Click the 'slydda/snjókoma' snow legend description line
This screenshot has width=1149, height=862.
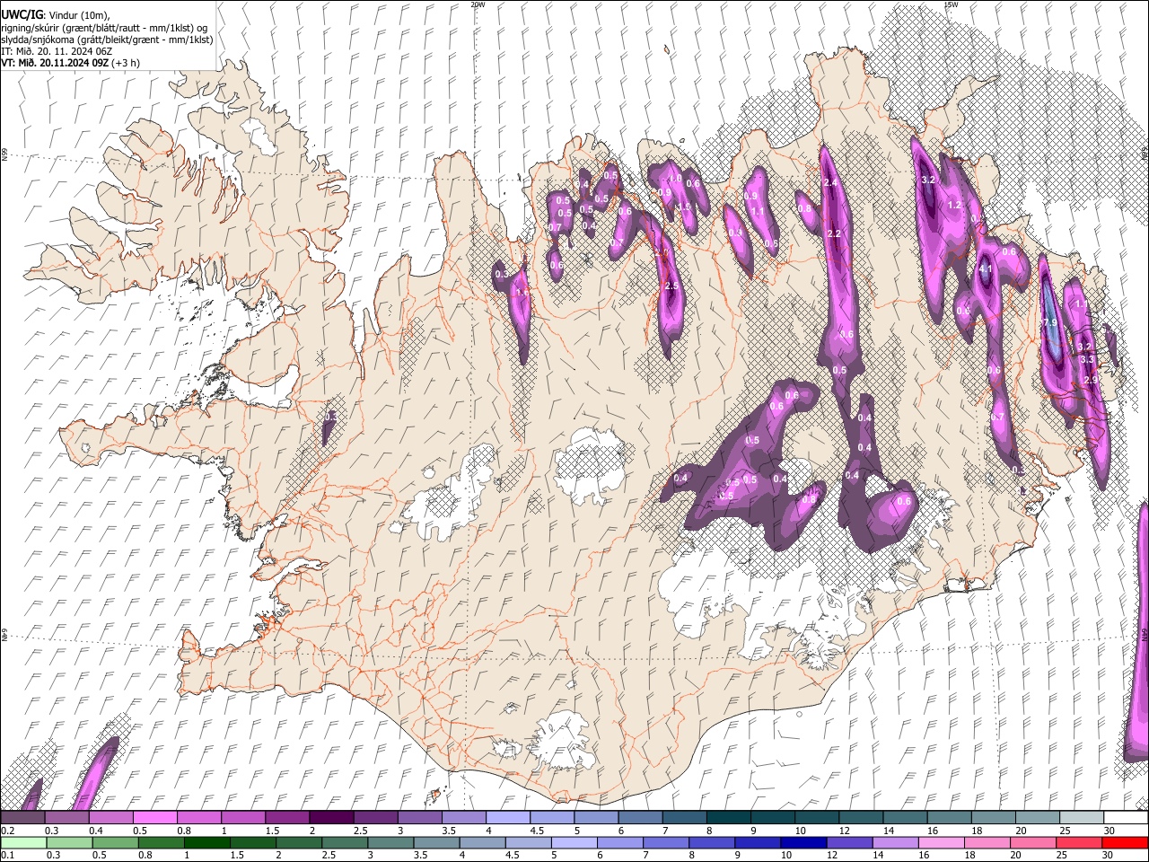[x=107, y=40]
